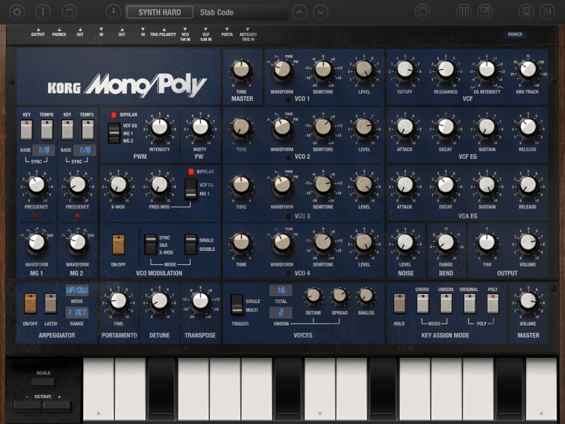Select next preset with down arrow
Viewport: 565px width, 424px height.
pyautogui.click(x=321, y=12)
